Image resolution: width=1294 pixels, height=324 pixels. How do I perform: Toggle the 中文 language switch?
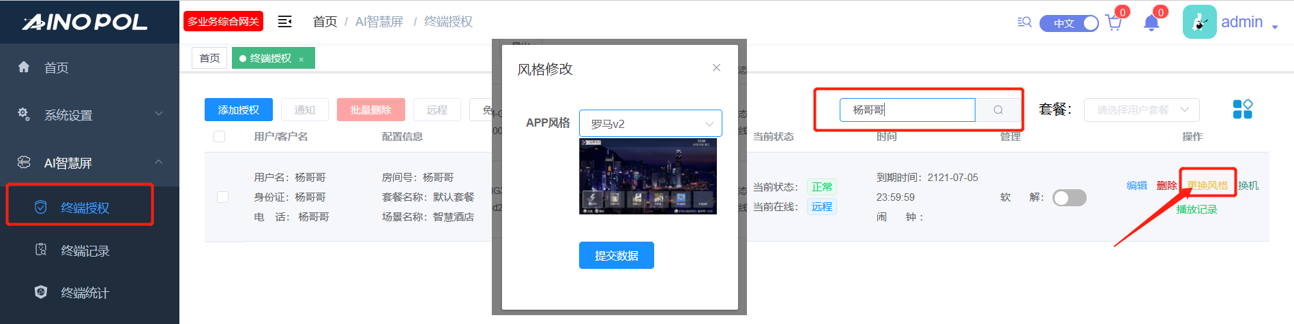click(1069, 23)
